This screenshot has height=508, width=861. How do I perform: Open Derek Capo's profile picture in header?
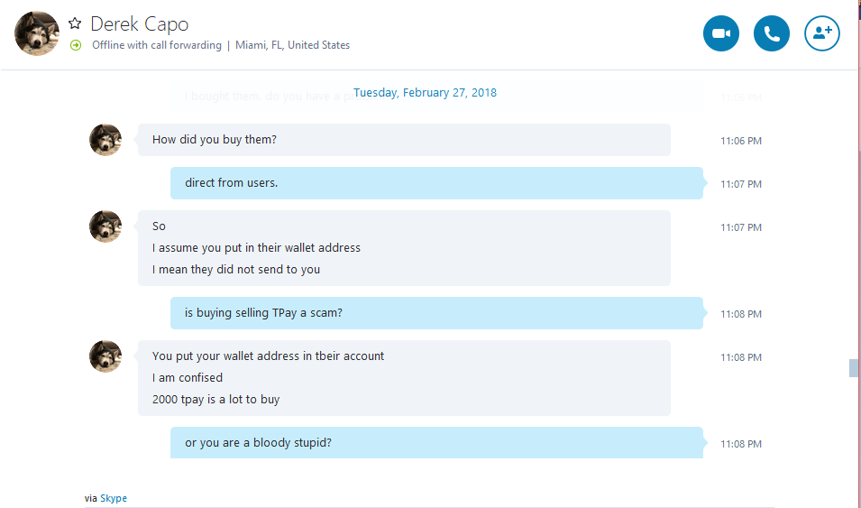pyautogui.click(x=37, y=33)
